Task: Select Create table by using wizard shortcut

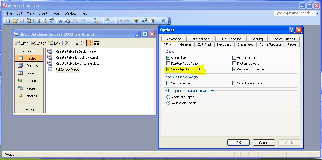Action: [x=77, y=57]
